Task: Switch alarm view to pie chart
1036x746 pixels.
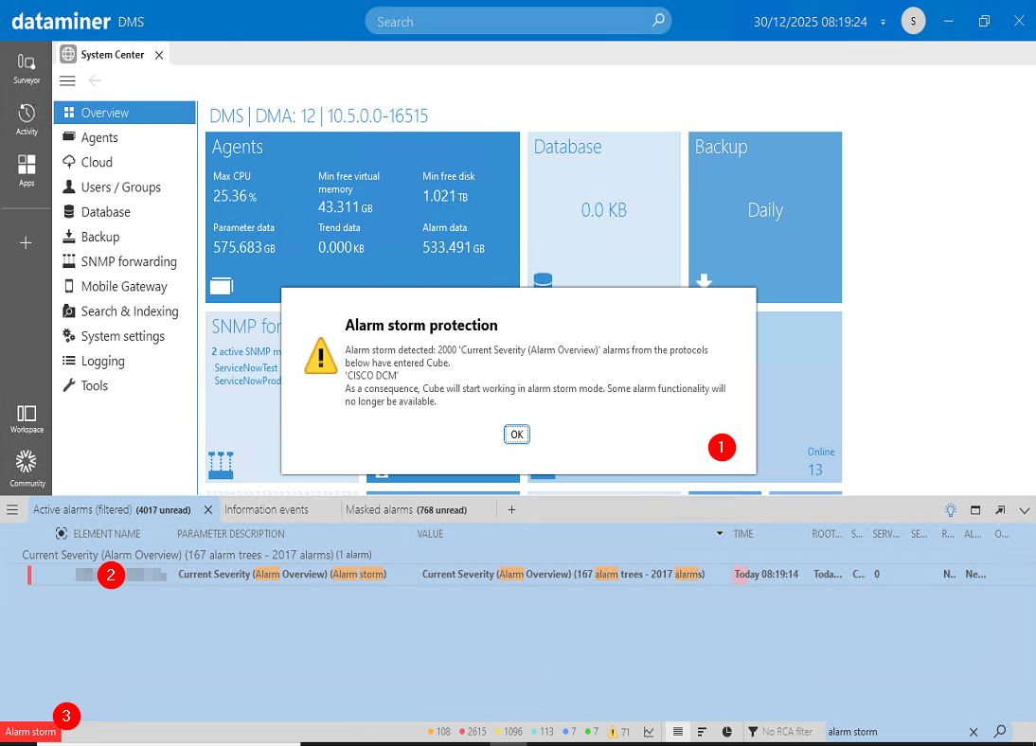Action: click(x=727, y=732)
